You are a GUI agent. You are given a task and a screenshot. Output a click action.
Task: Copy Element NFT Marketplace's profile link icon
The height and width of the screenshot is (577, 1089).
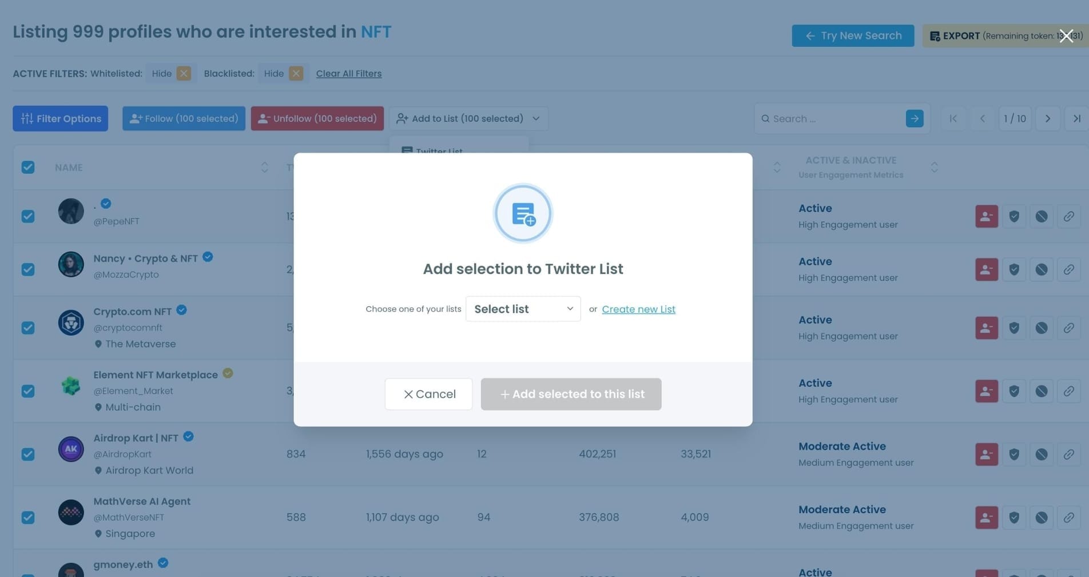pyautogui.click(x=1069, y=391)
